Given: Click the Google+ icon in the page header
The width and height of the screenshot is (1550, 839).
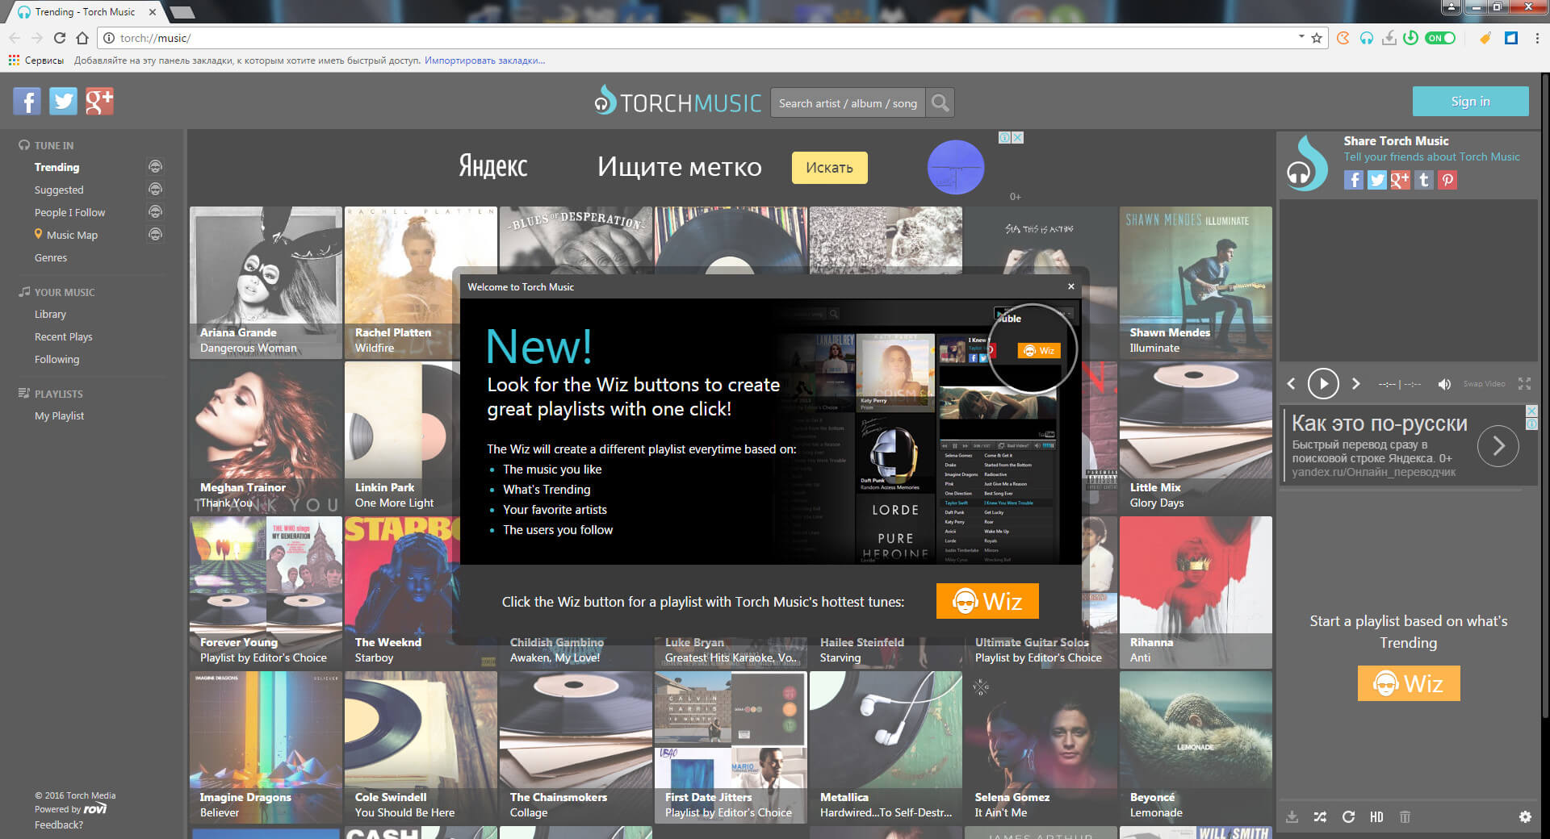Looking at the screenshot, I should pyautogui.click(x=99, y=102).
